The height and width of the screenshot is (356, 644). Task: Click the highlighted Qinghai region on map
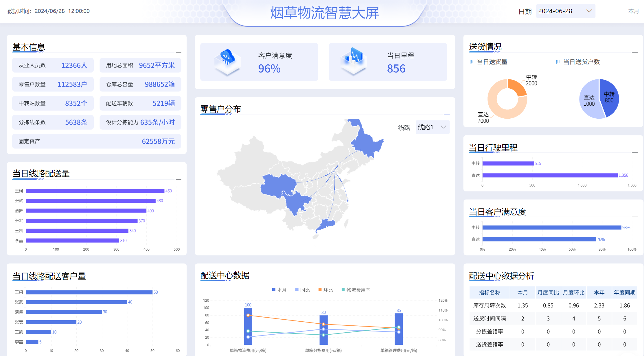click(x=278, y=186)
